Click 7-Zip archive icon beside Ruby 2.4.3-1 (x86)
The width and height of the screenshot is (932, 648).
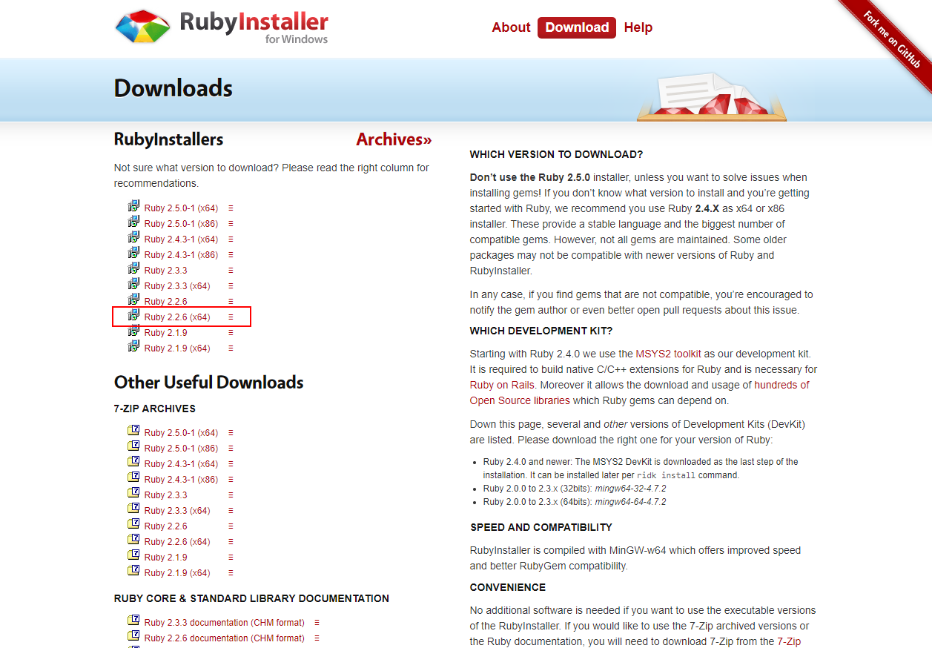coord(133,477)
